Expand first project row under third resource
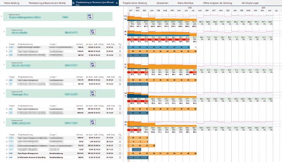The width and height of the screenshot is (282, 162). tap(7, 80)
